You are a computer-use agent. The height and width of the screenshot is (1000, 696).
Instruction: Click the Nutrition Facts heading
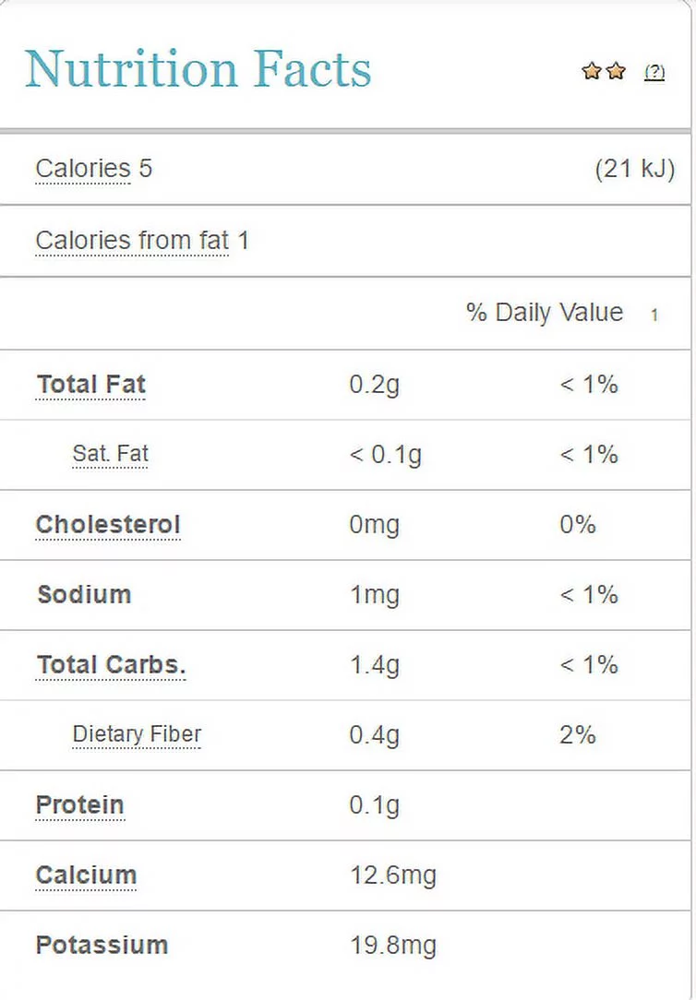(198, 69)
